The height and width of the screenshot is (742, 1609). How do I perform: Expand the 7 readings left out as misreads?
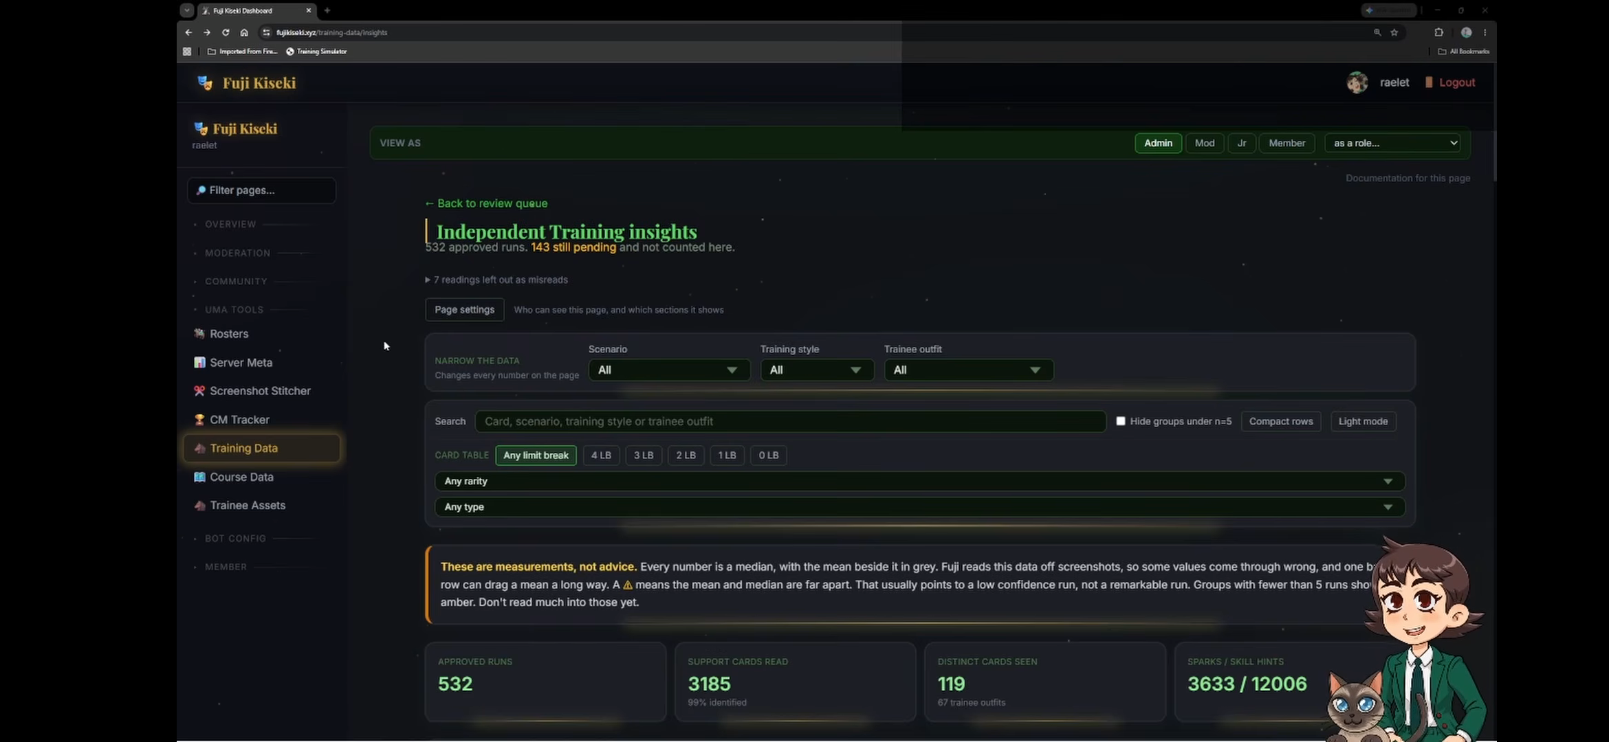pos(496,280)
